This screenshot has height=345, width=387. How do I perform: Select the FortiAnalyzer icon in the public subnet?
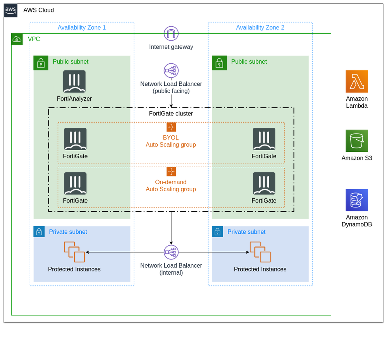tap(74, 82)
